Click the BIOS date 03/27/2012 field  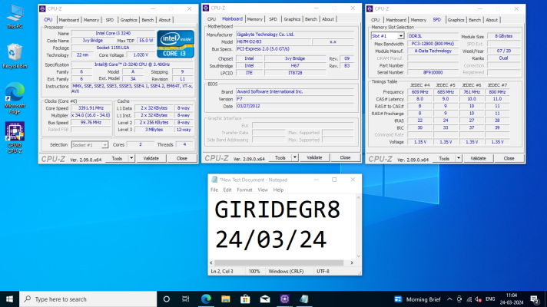pos(295,106)
